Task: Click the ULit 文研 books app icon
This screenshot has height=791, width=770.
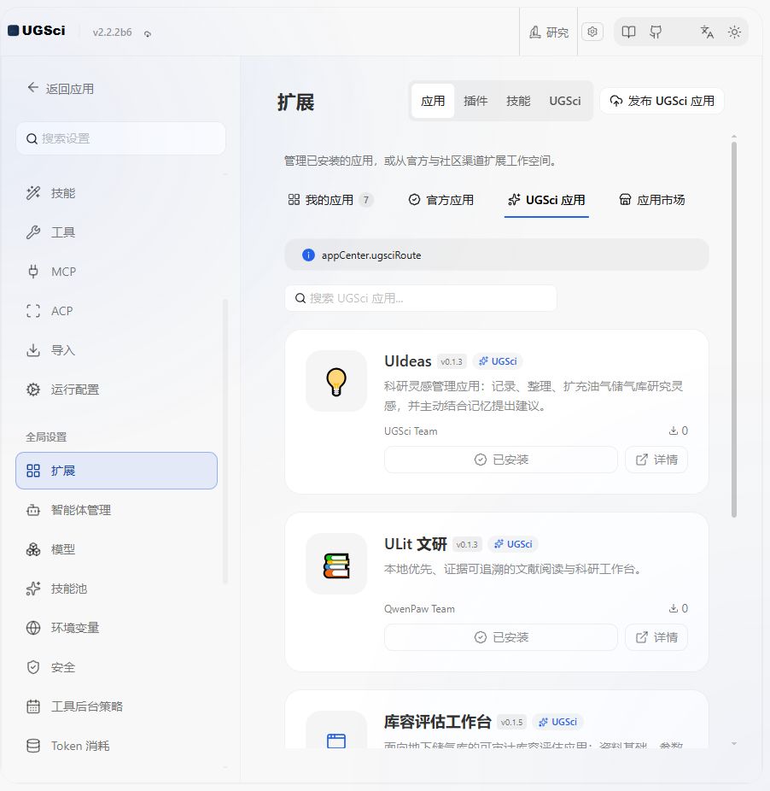Action: point(336,564)
